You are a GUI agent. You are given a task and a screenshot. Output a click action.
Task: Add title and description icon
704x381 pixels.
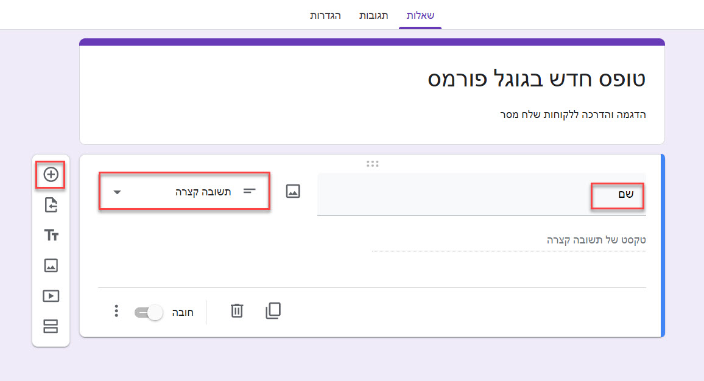[51, 235]
